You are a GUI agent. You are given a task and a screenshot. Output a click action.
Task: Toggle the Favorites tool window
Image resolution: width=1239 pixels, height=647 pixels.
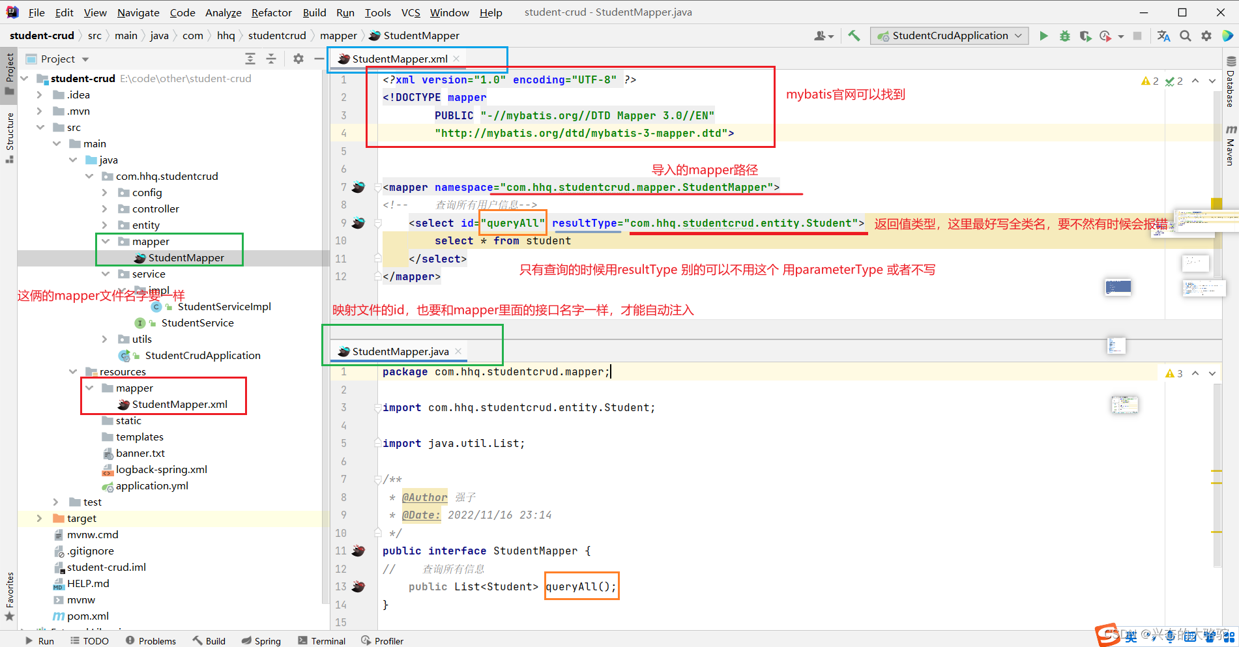tap(9, 590)
